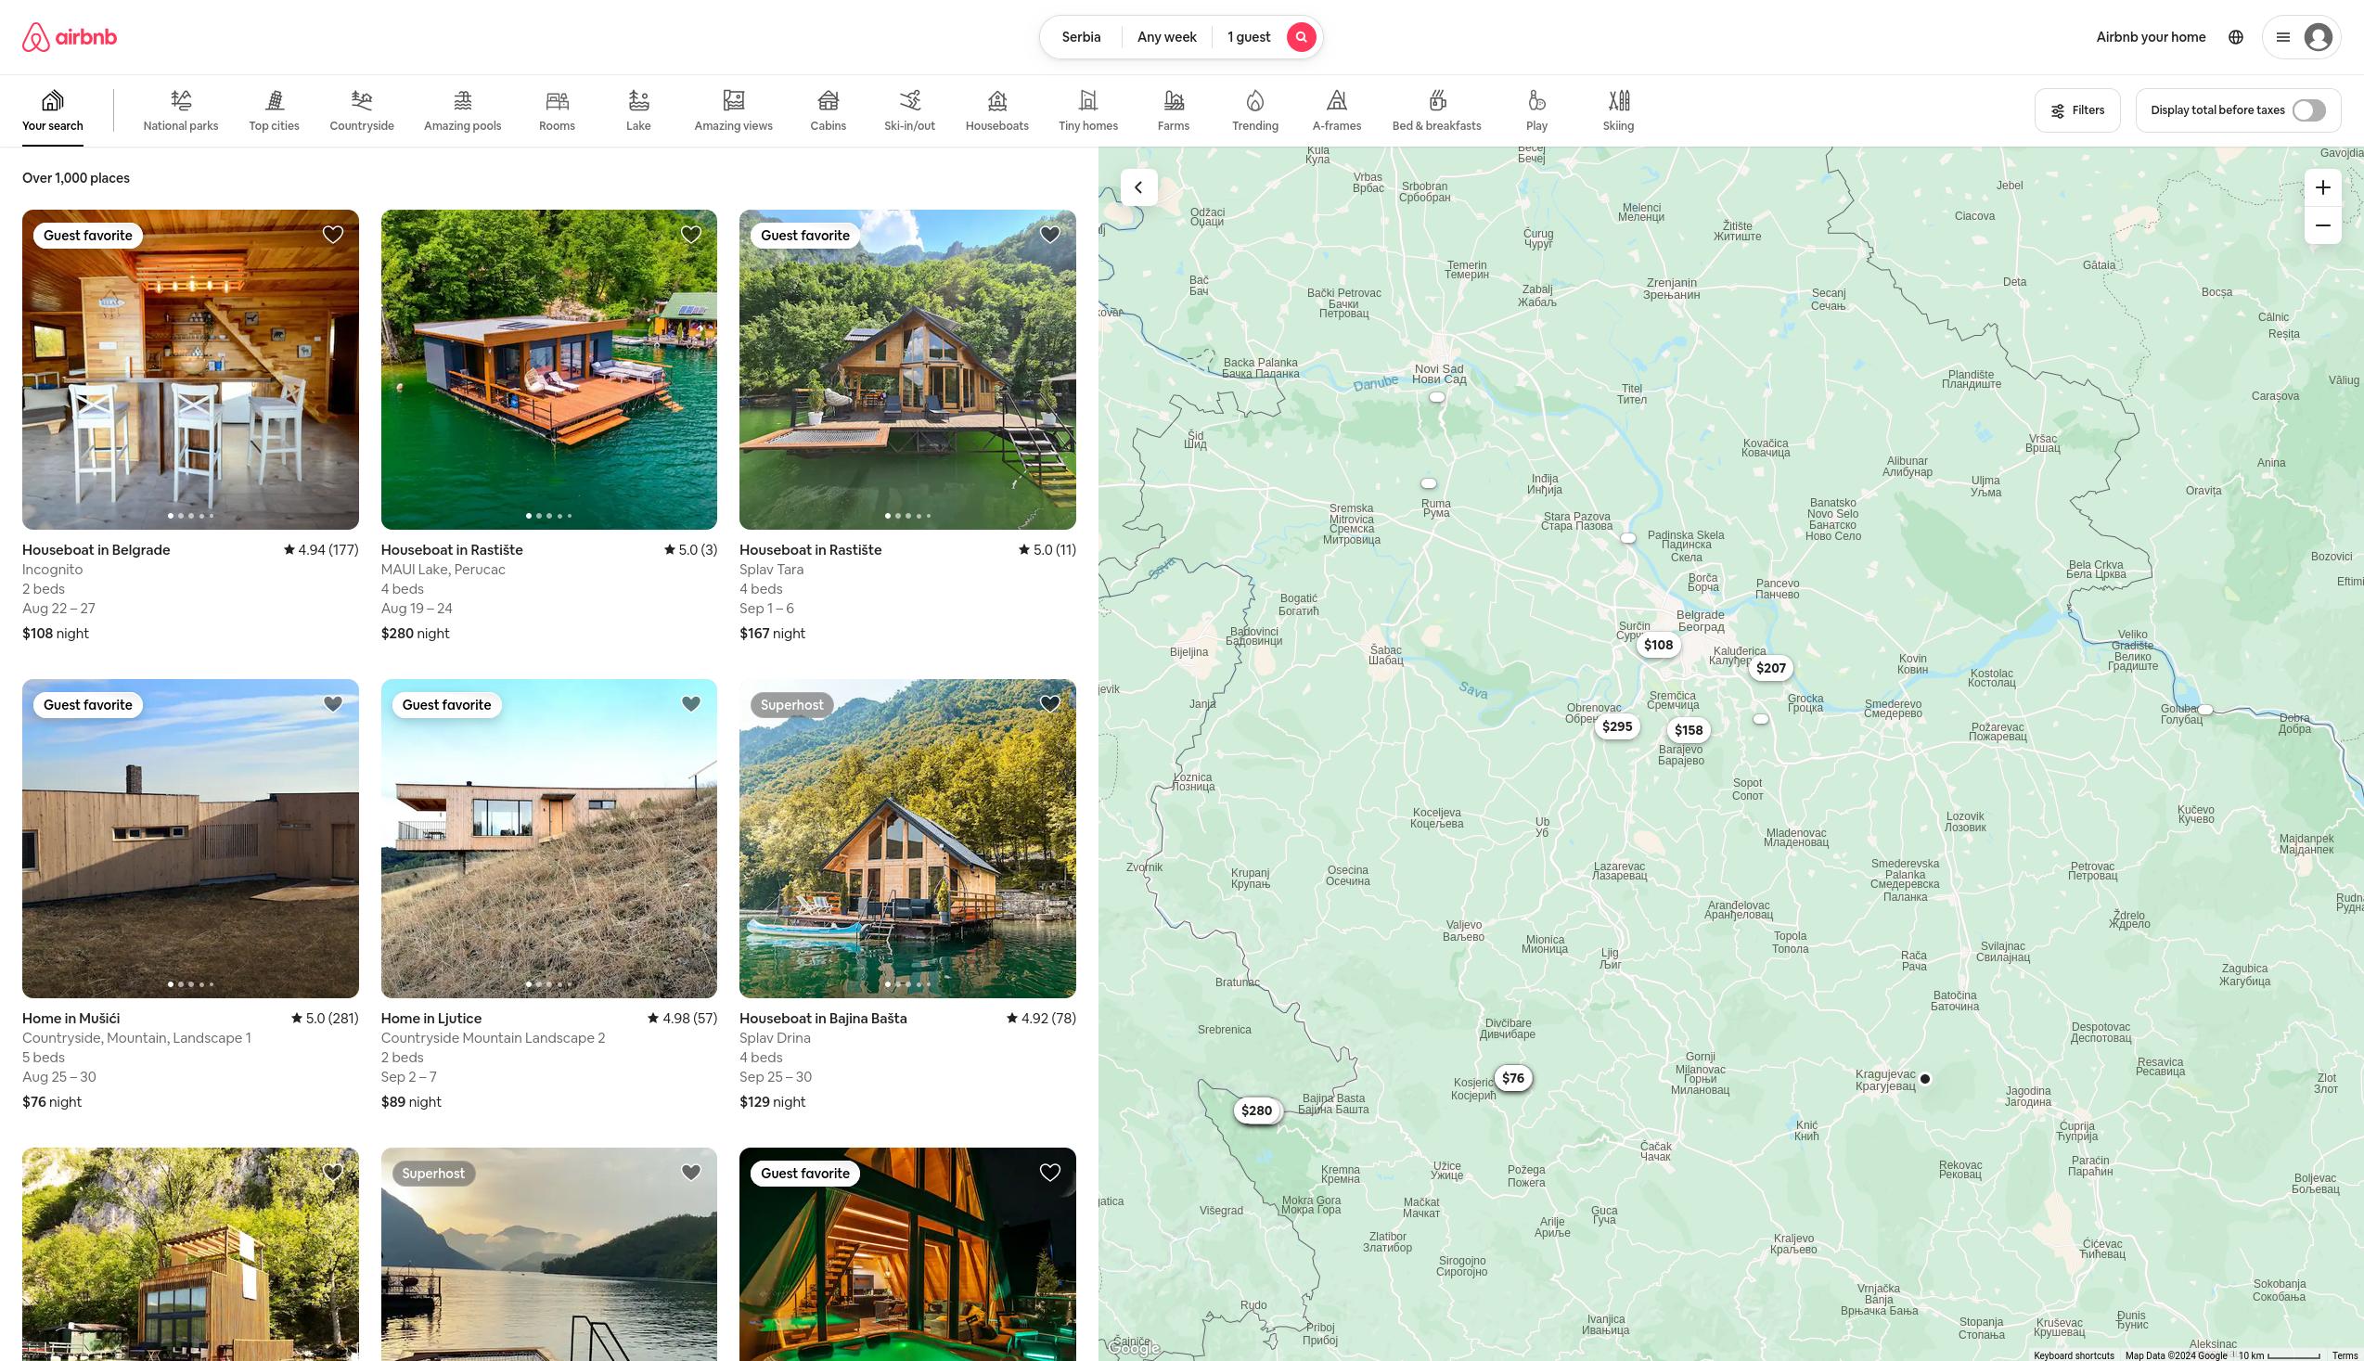Save Splav Tara listing to wishlist
Image resolution: width=2364 pixels, height=1361 pixels.
[1049, 235]
